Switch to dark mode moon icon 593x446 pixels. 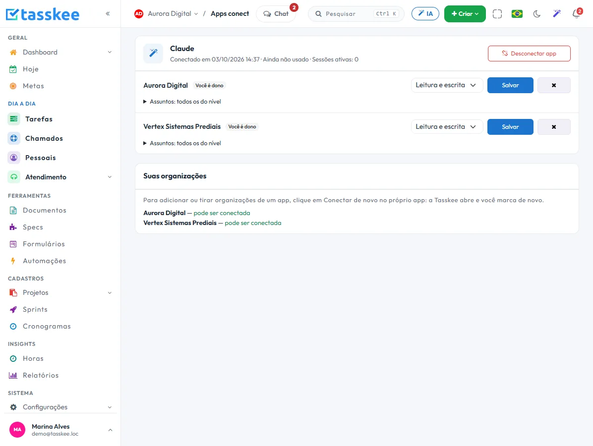pyautogui.click(x=536, y=14)
